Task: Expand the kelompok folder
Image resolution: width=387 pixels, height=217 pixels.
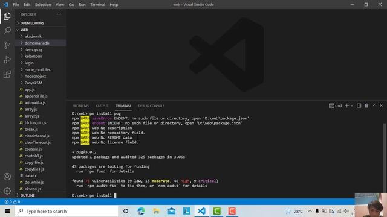Action: (x=41, y=56)
